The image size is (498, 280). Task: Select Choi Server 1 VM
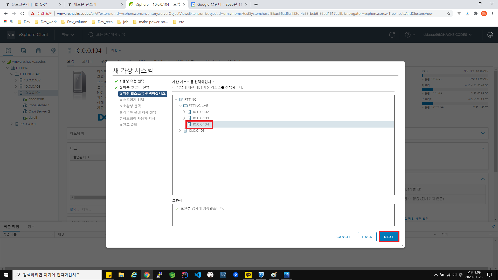[39, 105]
